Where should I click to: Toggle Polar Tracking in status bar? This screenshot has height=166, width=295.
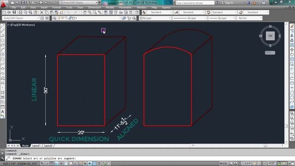pyautogui.click(x=61, y=164)
